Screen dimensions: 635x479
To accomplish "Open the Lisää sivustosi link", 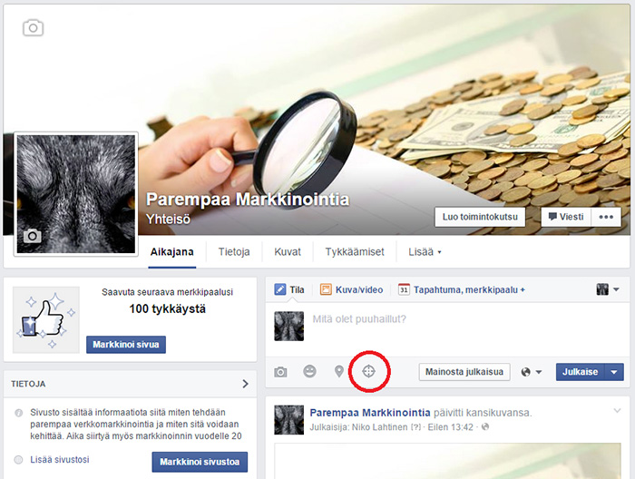I will point(60,460).
